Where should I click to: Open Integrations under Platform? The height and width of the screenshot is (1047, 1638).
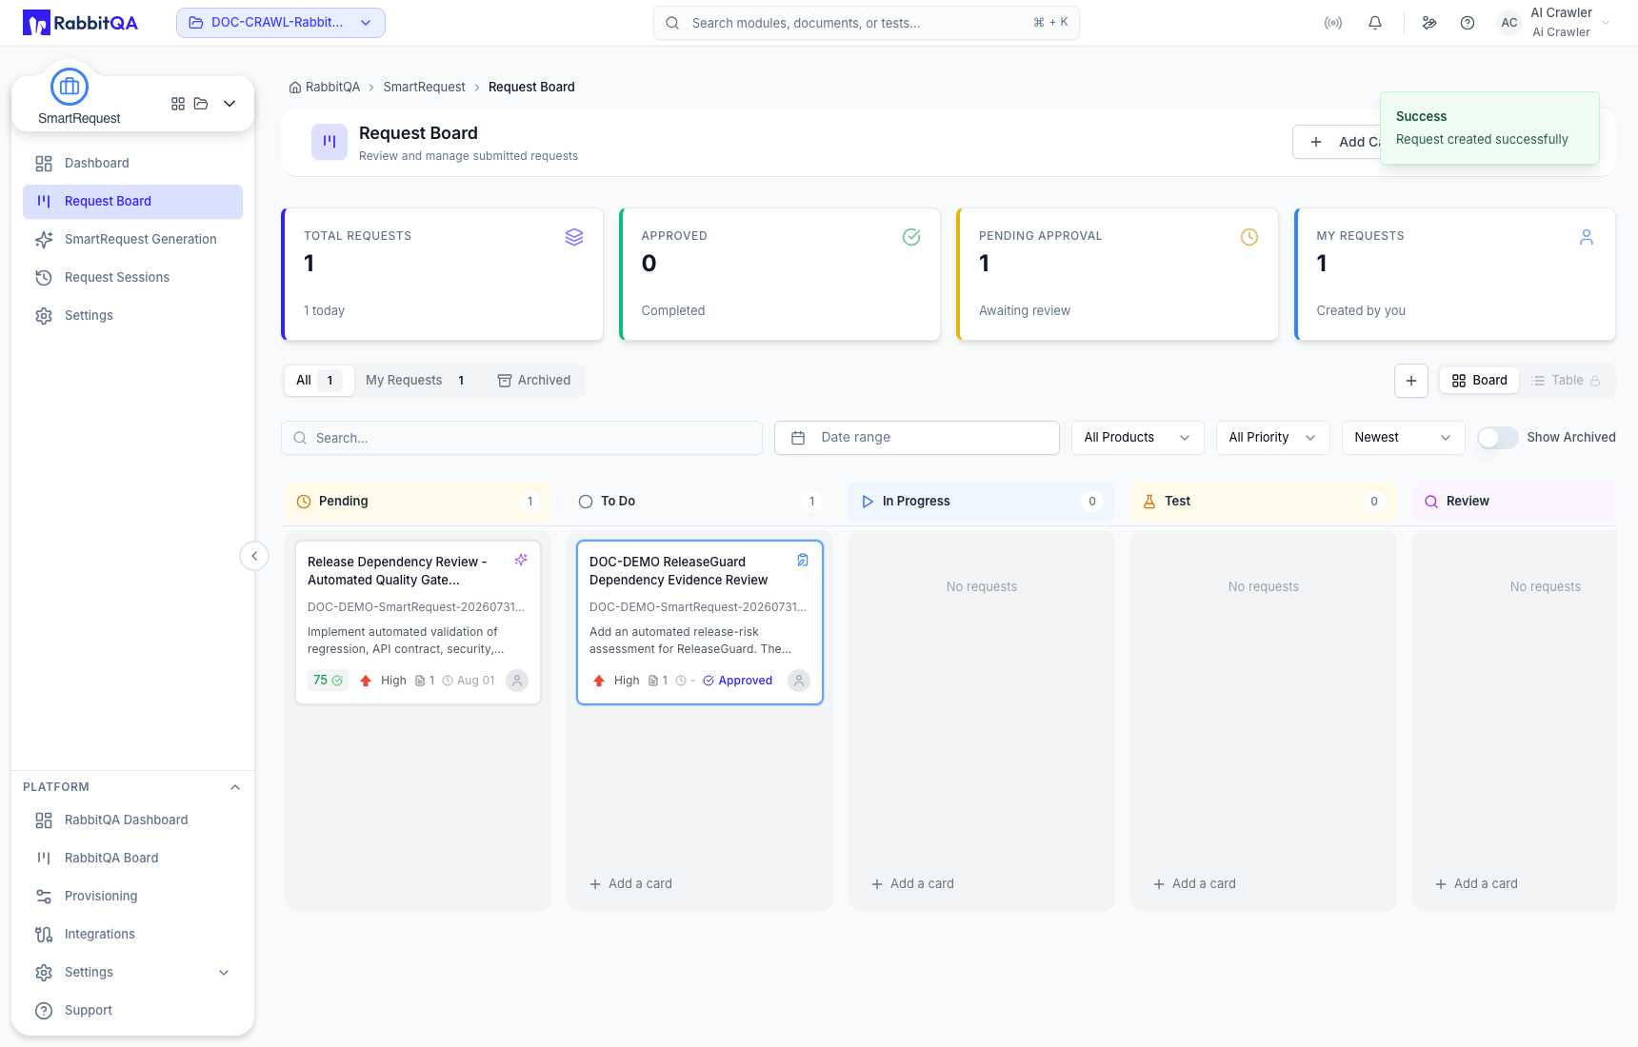tap(132, 935)
